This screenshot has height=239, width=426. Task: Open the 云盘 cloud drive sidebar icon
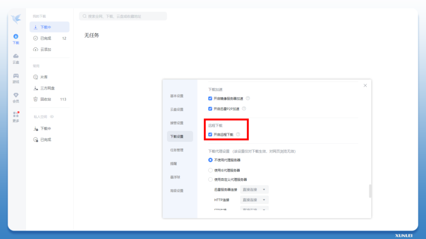16,58
